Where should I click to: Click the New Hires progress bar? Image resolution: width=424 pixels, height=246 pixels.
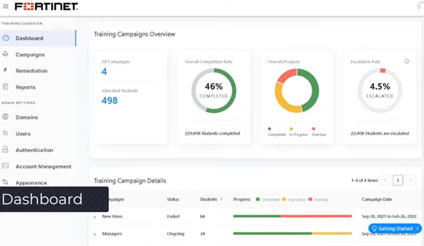292,216
